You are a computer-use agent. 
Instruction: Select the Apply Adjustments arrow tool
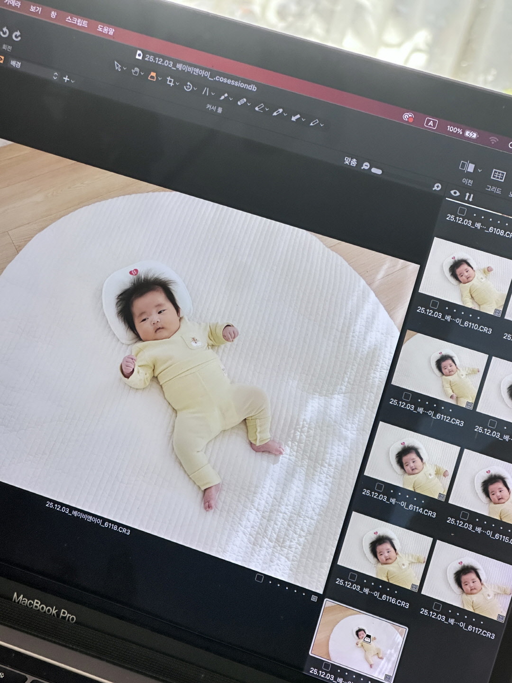tap(296, 117)
